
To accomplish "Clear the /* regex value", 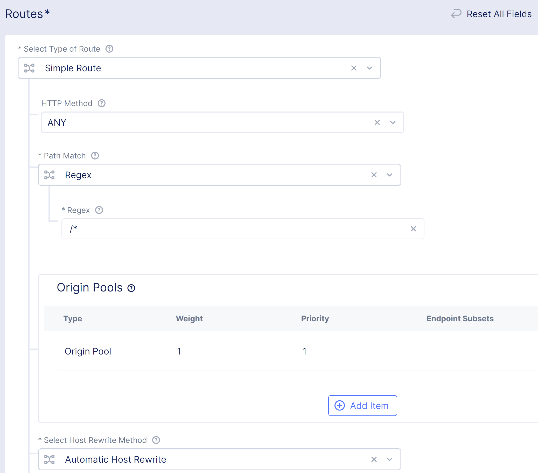I will click(413, 229).
